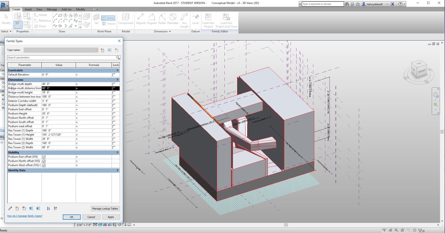Click the Delete Type icon

click(117, 50)
